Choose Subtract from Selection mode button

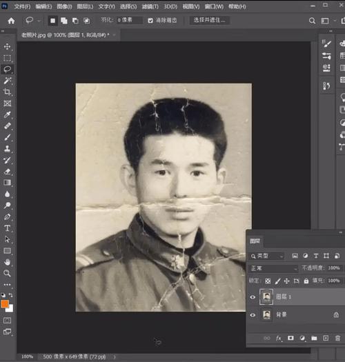75,21
